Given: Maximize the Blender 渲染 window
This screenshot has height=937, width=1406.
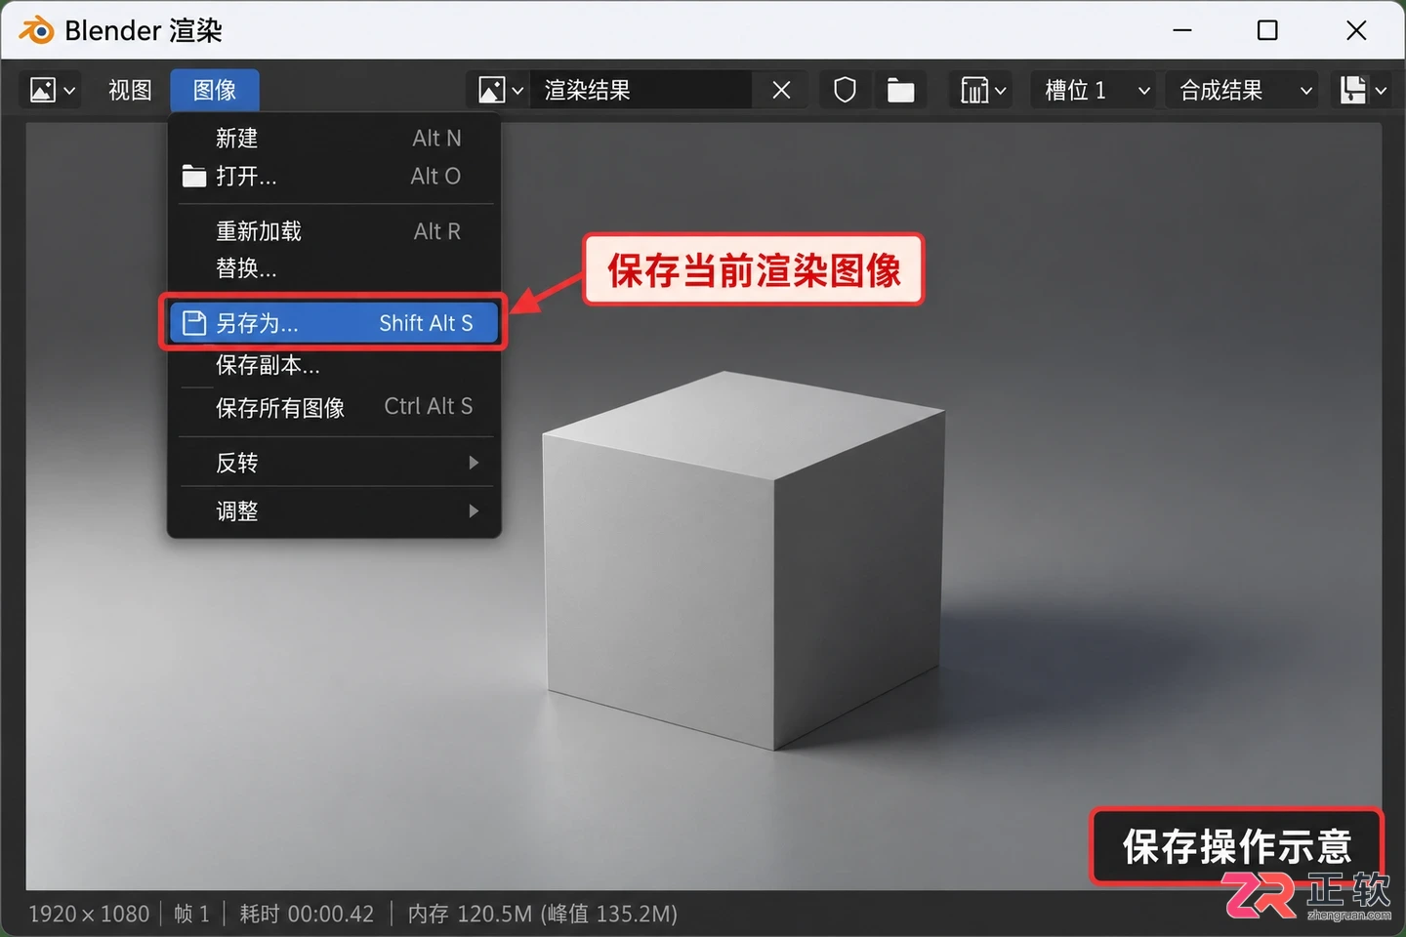Looking at the screenshot, I should pyautogui.click(x=1267, y=30).
